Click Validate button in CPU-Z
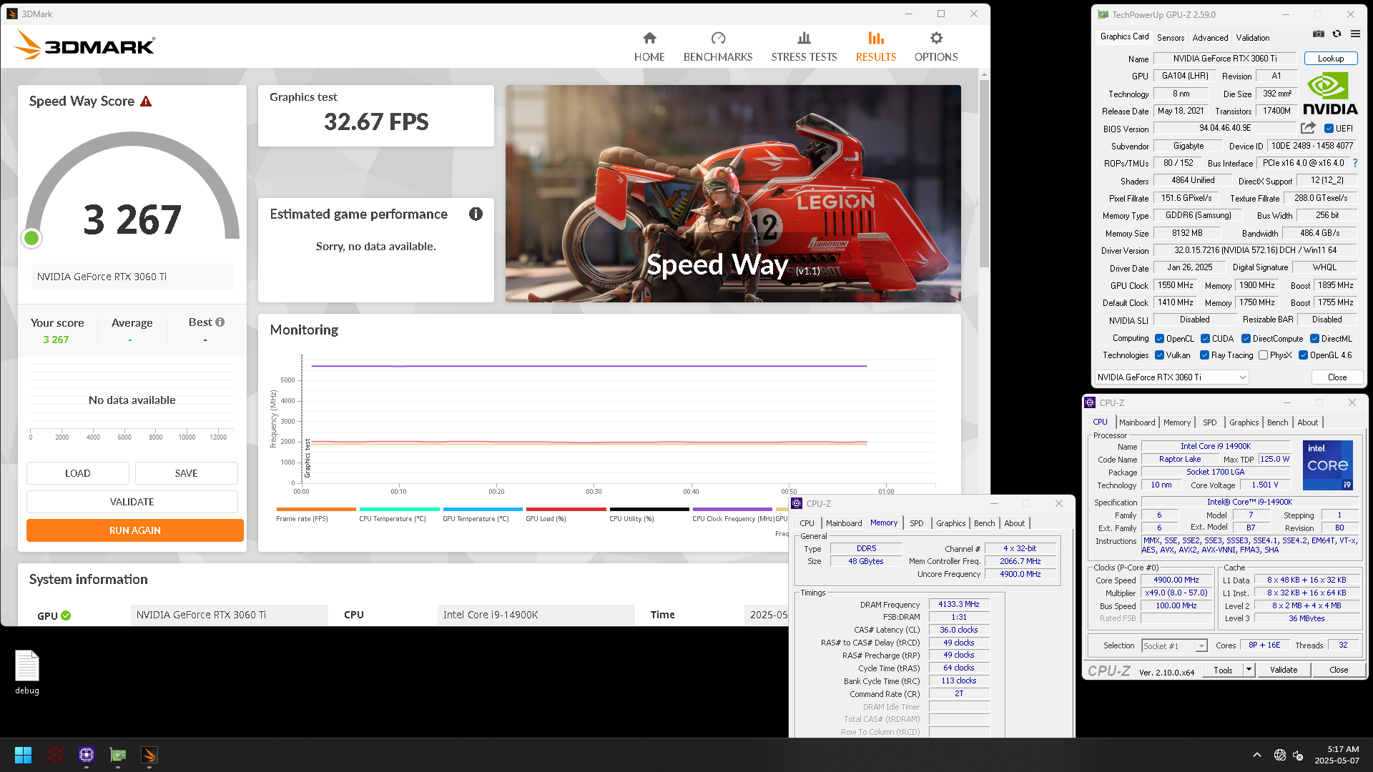1373x772 pixels. point(1284,670)
